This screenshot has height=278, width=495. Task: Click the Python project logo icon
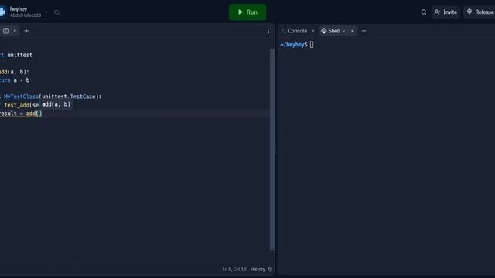[2, 12]
